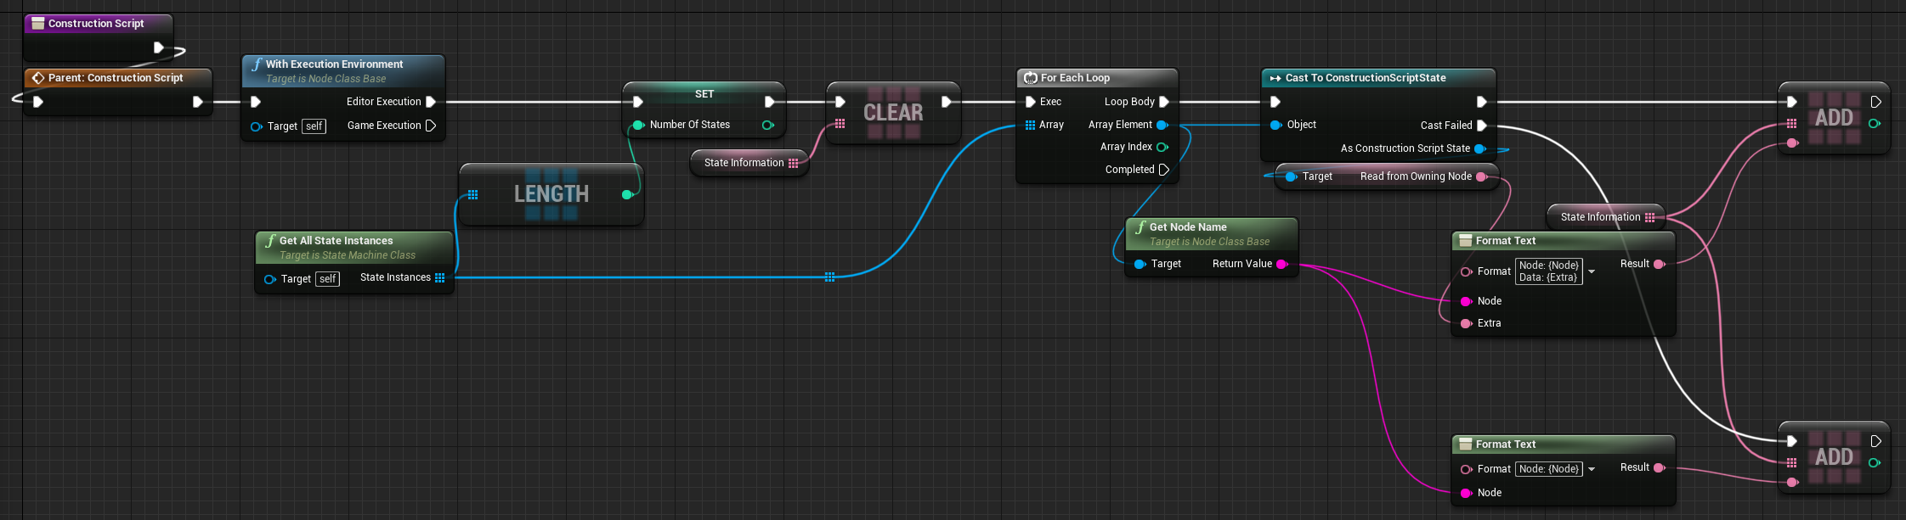The image size is (1906, 520).
Task: Click the Game Execution output pin
Action: pos(431,126)
